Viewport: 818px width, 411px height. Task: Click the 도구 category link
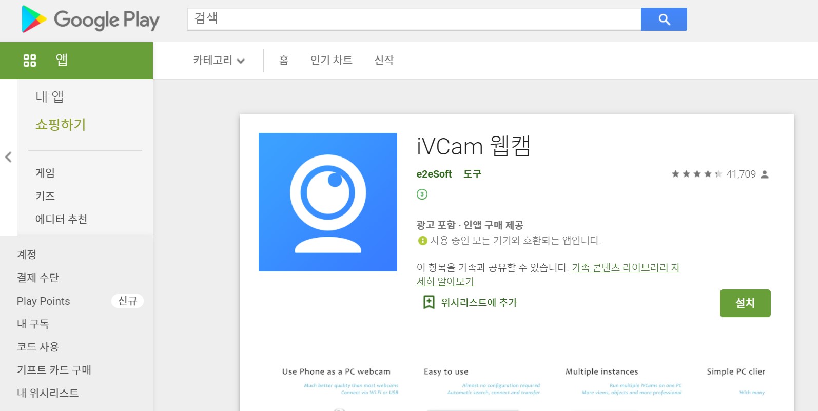(472, 174)
